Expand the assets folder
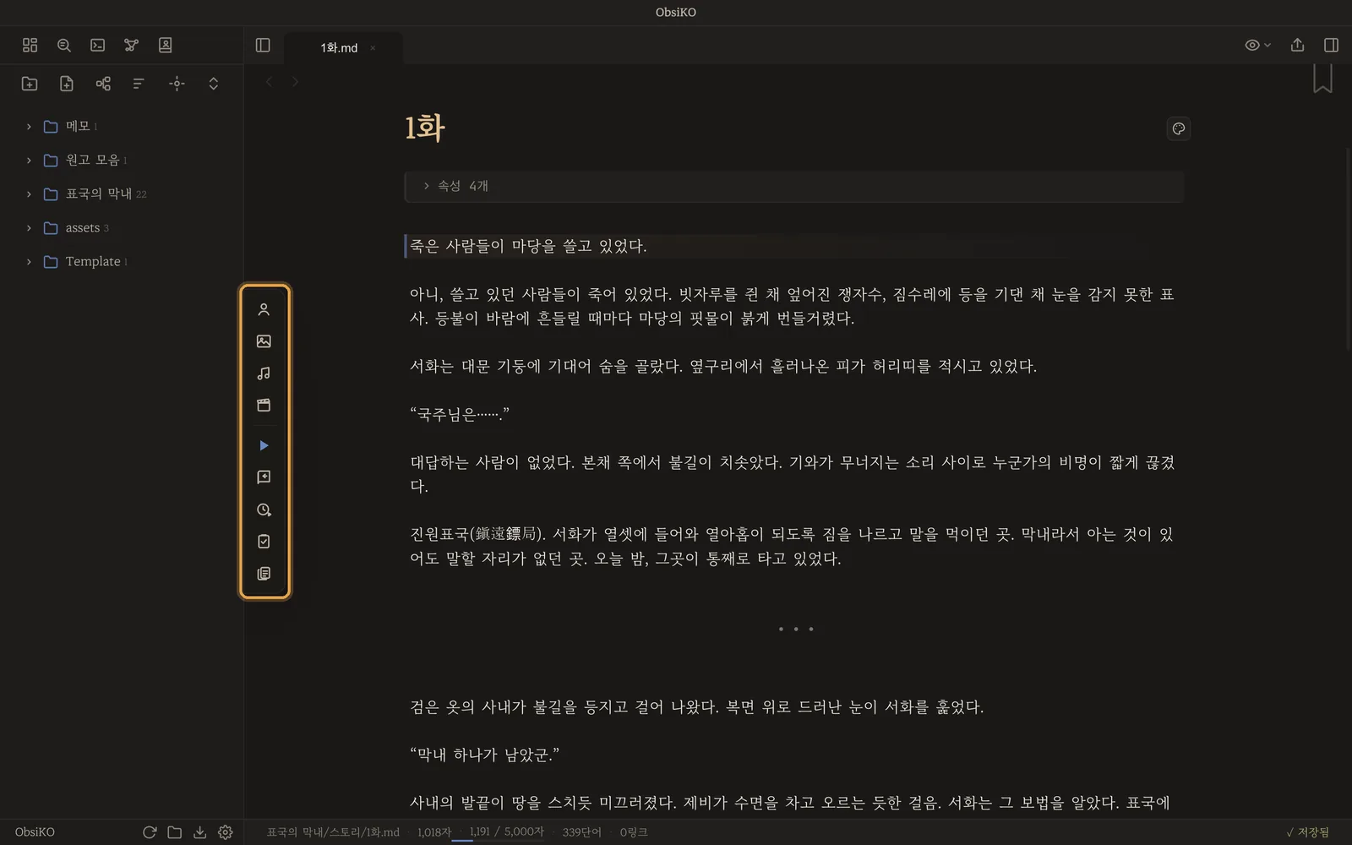This screenshot has width=1352, height=845. pos(29,228)
